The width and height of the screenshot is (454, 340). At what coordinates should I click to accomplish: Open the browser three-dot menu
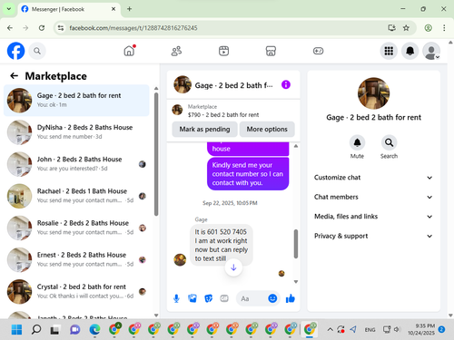click(x=444, y=28)
